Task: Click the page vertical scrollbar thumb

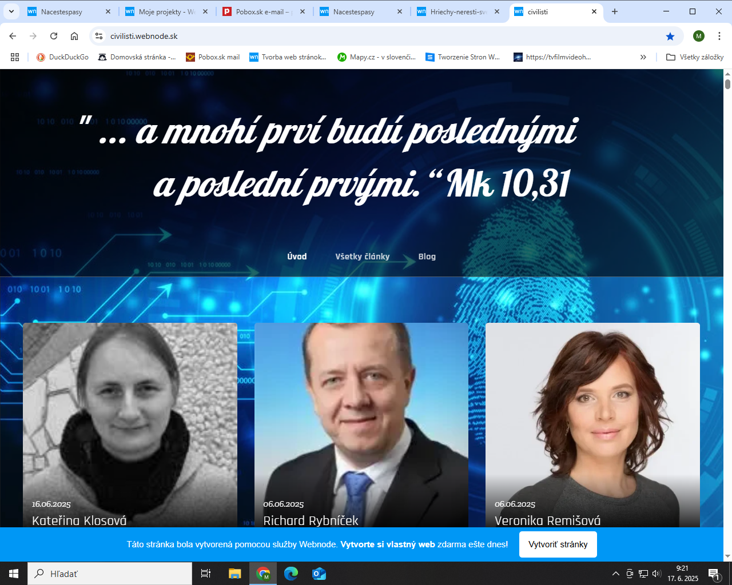Action: coord(727,84)
